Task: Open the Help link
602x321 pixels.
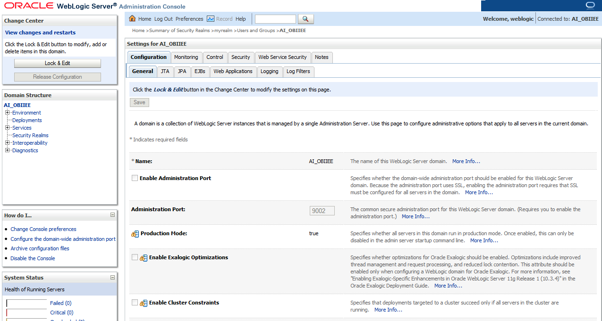Action: pos(241,19)
